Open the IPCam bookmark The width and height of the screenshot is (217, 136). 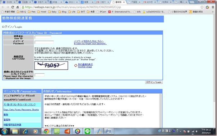pyautogui.click(x=101, y=12)
